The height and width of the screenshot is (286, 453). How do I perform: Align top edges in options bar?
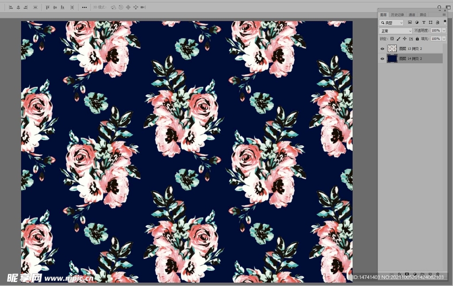[47, 7]
